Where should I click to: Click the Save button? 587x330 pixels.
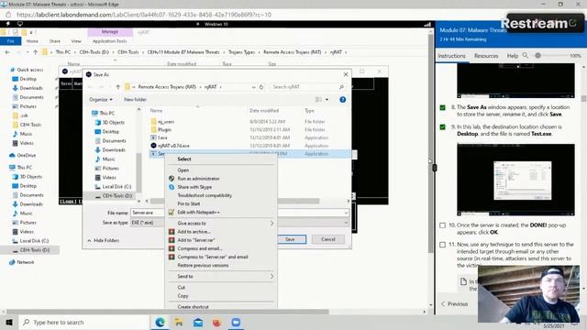point(290,239)
